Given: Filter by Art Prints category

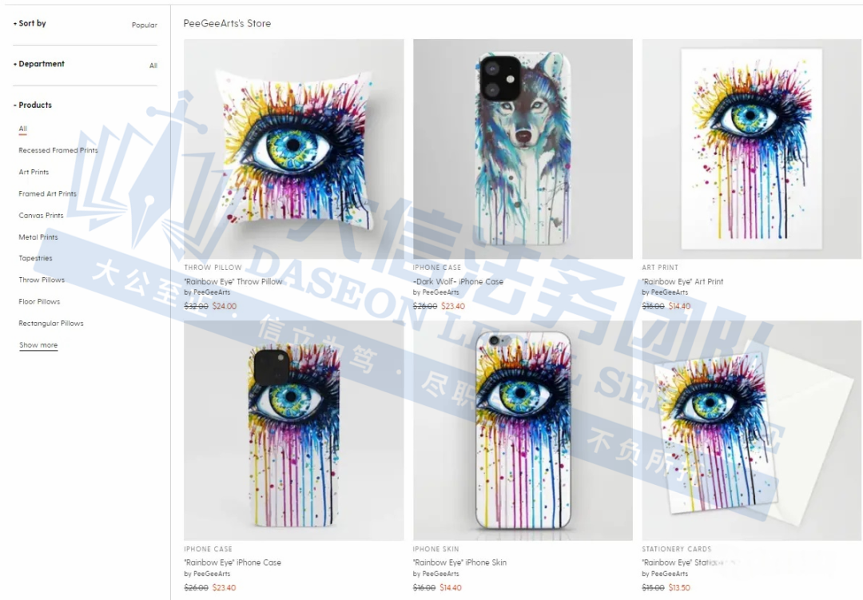Looking at the screenshot, I should point(34,172).
